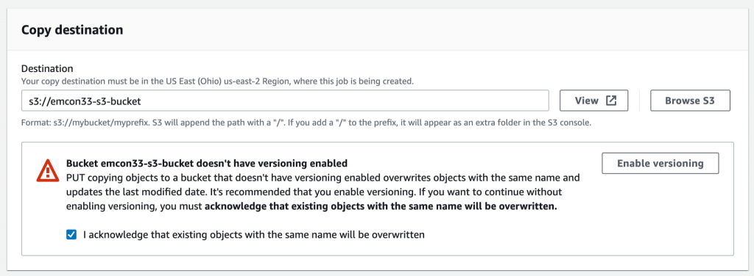
Task: Click empty area of Destination input box
Action: coord(346,101)
